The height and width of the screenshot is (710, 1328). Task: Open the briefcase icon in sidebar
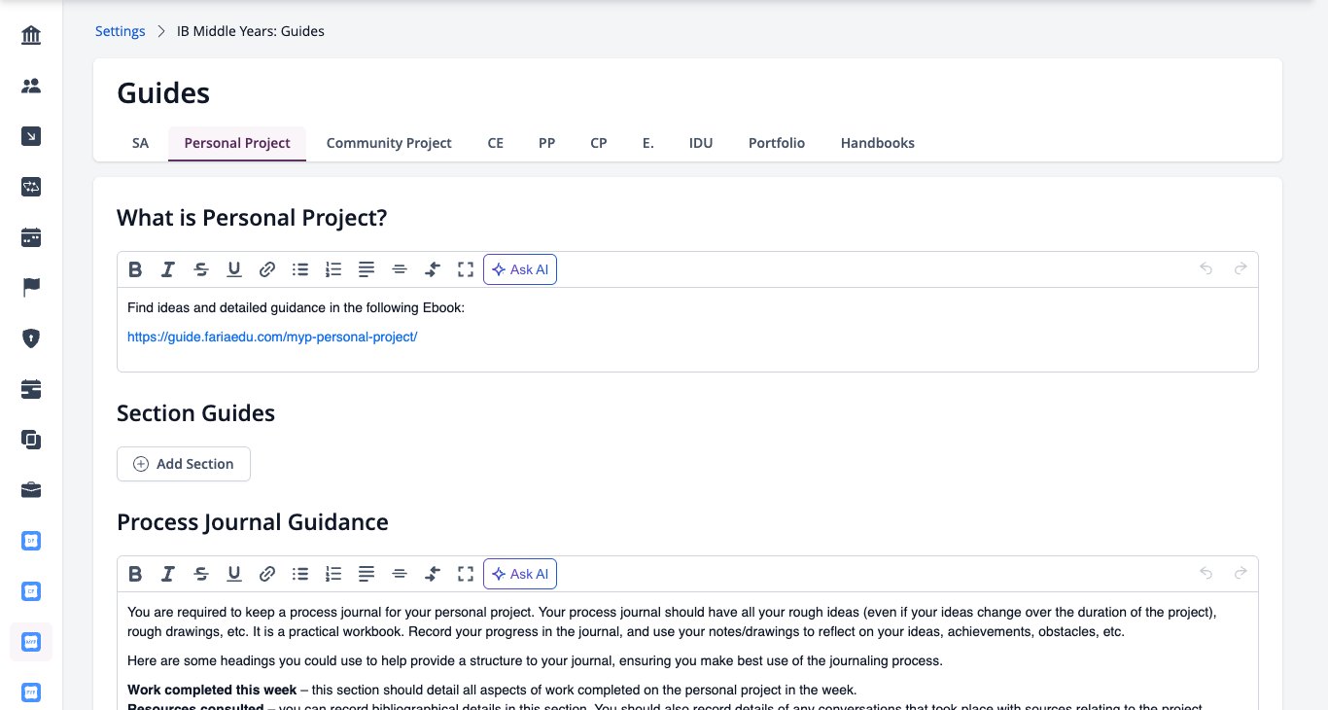tap(31, 490)
